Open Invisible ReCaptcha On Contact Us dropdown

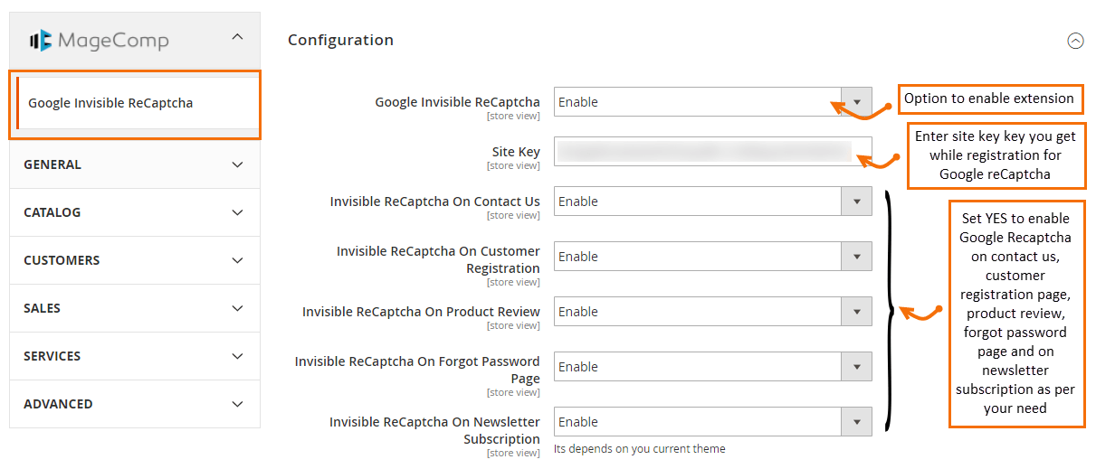click(x=713, y=202)
